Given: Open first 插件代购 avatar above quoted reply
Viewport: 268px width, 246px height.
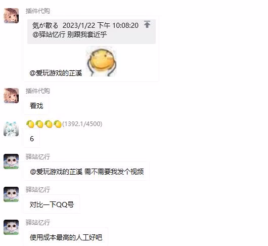Looking at the screenshot, I should (x=11, y=16).
